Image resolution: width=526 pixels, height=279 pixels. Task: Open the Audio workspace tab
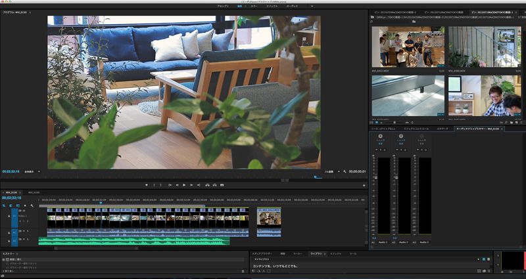coord(292,6)
